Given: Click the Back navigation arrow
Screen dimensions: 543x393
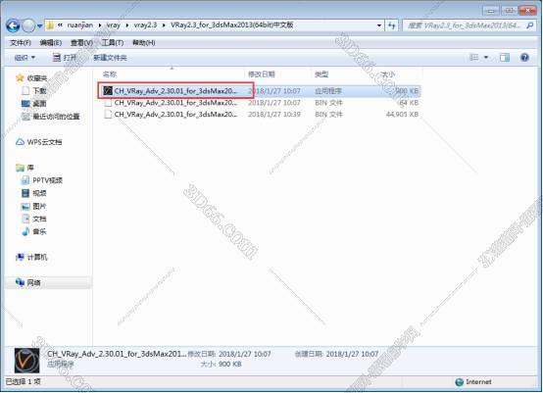Looking at the screenshot, I should [13, 25].
